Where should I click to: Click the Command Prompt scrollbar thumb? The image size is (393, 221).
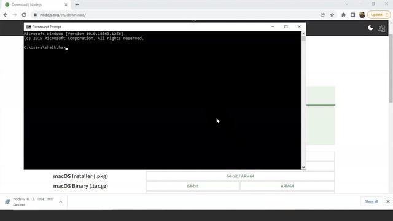click(303, 39)
